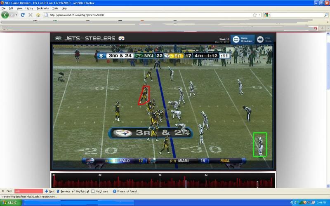Jump to the Q2 timeline marker
Screen dimensions: 330x206
tap(100, 175)
